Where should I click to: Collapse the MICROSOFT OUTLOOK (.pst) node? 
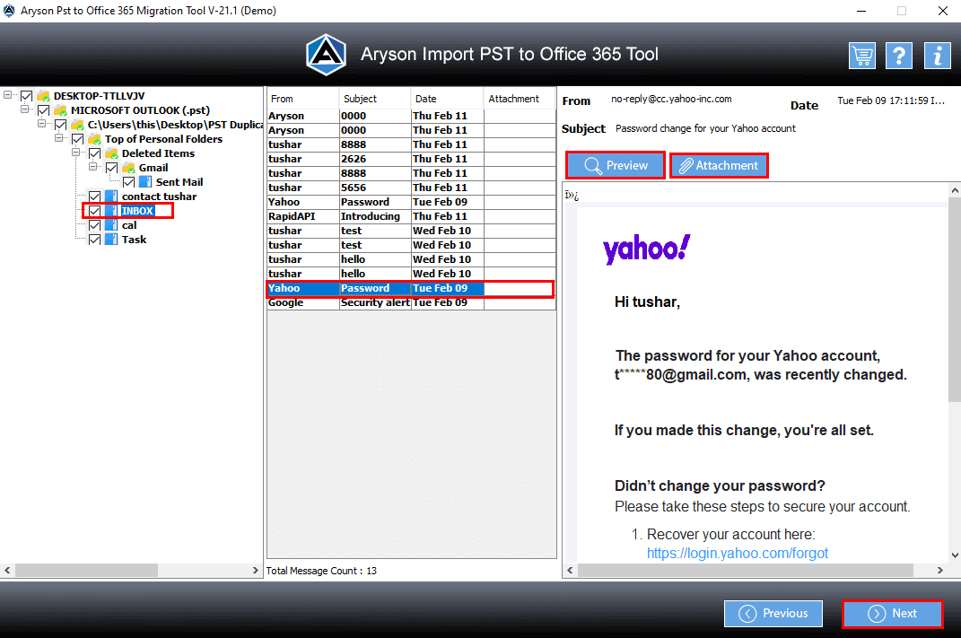coord(24,109)
